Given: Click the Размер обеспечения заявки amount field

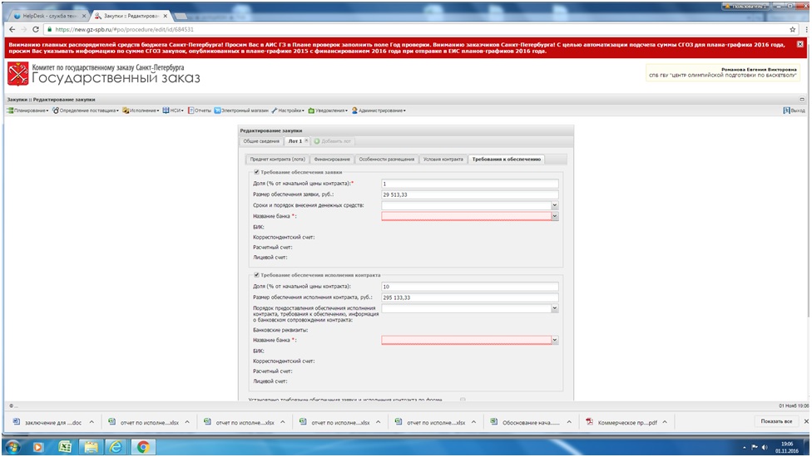Looking at the screenshot, I should click(x=470, y=194).
